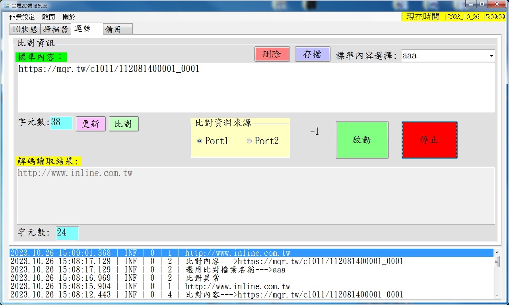This screenshot has height=305, width=509.
Task: Click the red 停止 stop button
Action: (x=429, y=140)
